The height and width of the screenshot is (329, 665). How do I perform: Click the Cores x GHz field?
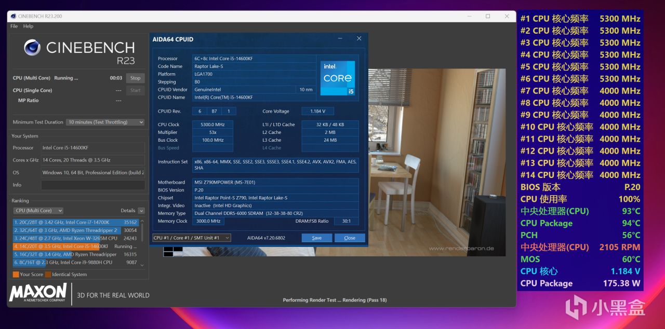click(x=92, y=160)
